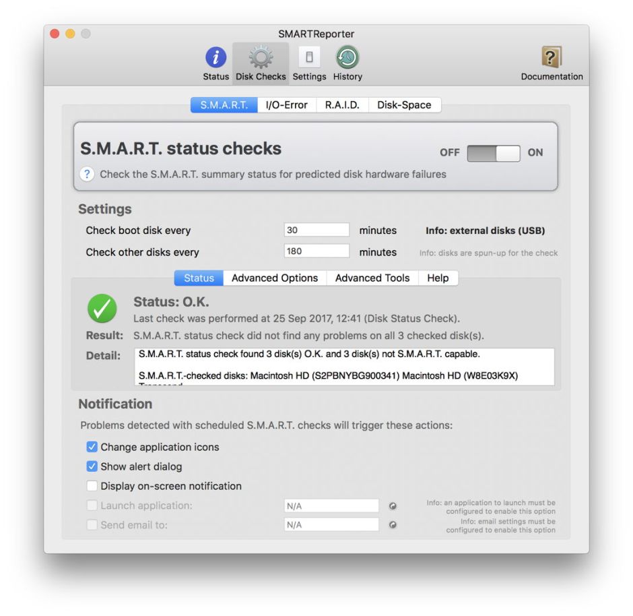
Task: Click the green checkmark status icon
Action: pos(102,309)
